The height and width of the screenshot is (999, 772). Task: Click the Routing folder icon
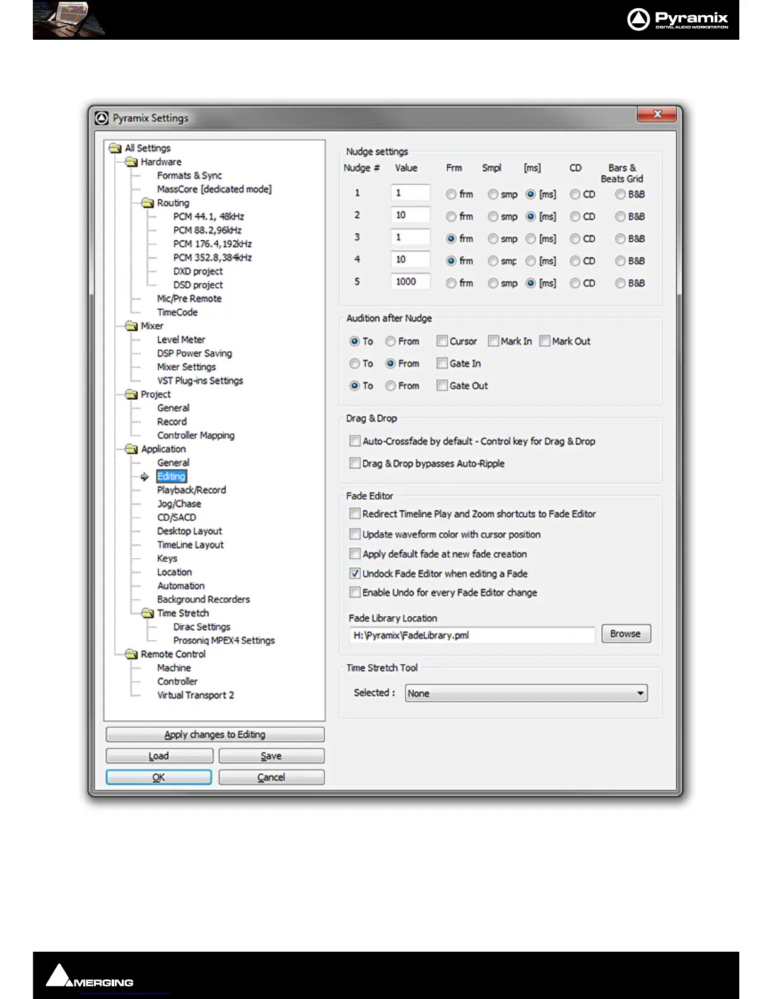148,203
